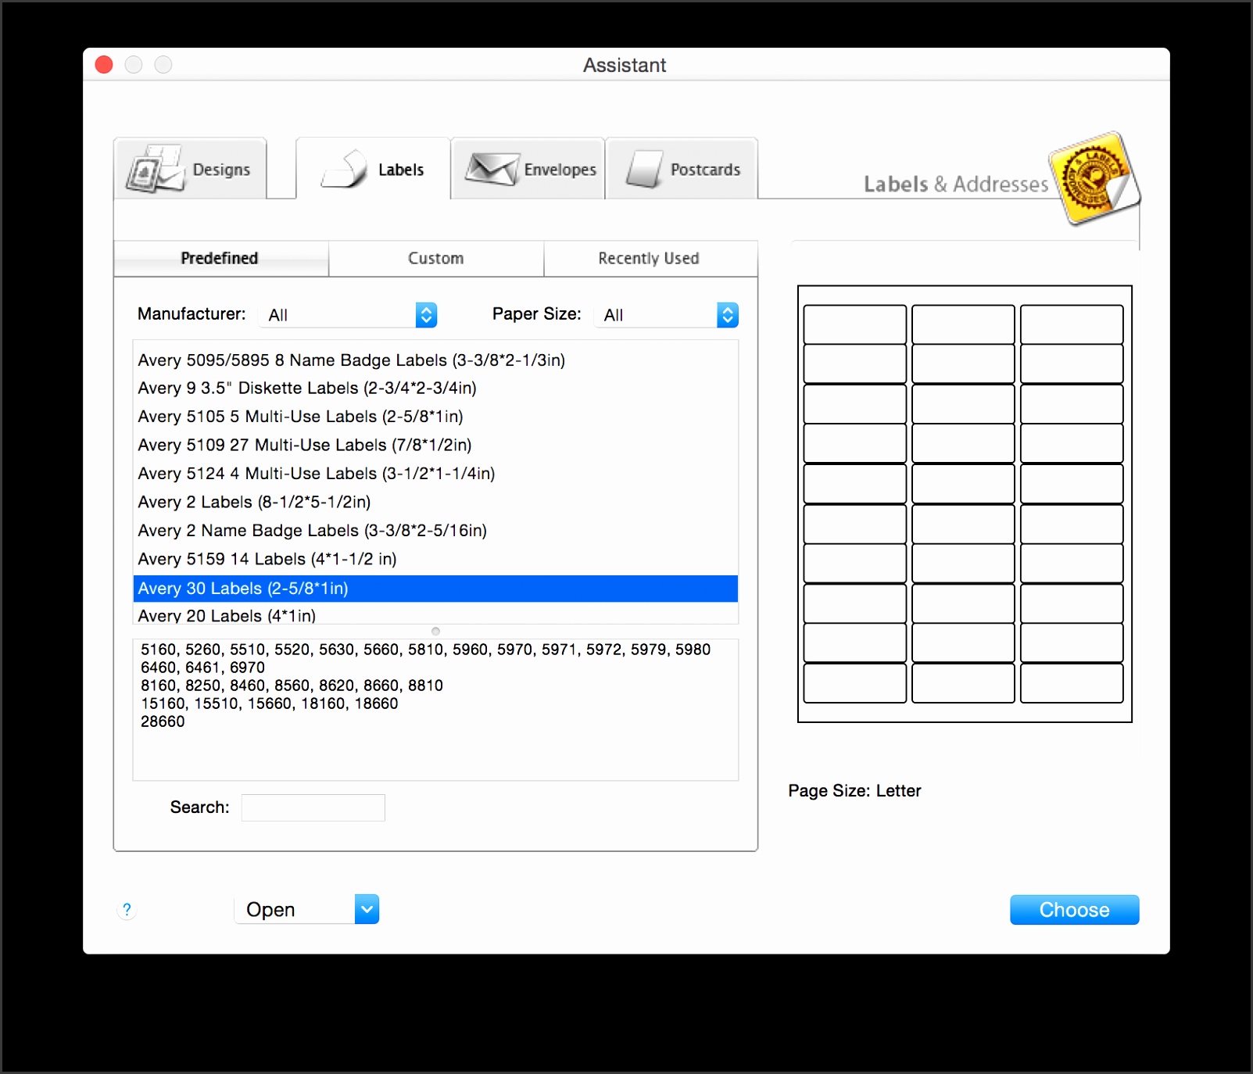Open the Paper Size dropdown
Viewport: 1253px width, 1074px height.
666,315
